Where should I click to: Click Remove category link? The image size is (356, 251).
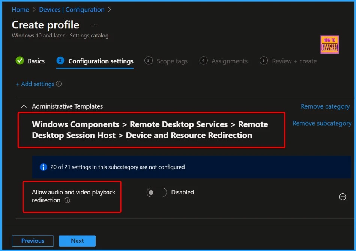tap(325, 106)
